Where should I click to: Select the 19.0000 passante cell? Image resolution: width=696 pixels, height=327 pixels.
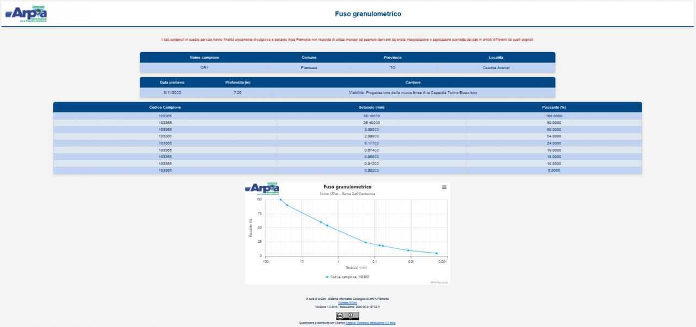click(x=554, y=150)
